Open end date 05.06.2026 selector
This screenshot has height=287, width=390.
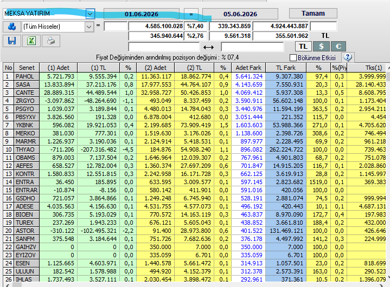pyautogui.click(x=240, y=14)
